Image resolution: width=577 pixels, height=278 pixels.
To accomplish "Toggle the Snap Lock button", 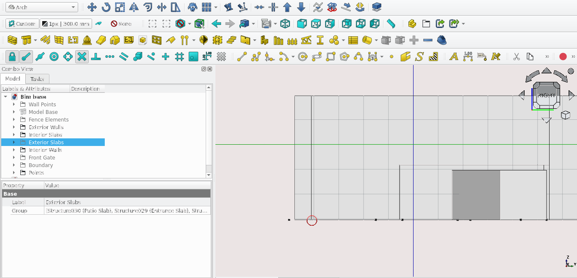I will click(x=12, y=57).
